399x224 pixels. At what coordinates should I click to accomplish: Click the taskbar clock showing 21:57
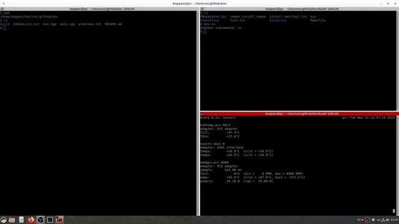(395, 220)
